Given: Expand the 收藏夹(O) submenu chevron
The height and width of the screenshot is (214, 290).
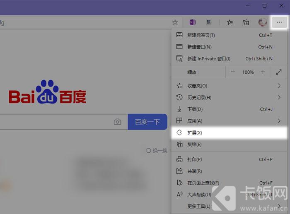Looking at the screenshot, I should click(279, 86).
